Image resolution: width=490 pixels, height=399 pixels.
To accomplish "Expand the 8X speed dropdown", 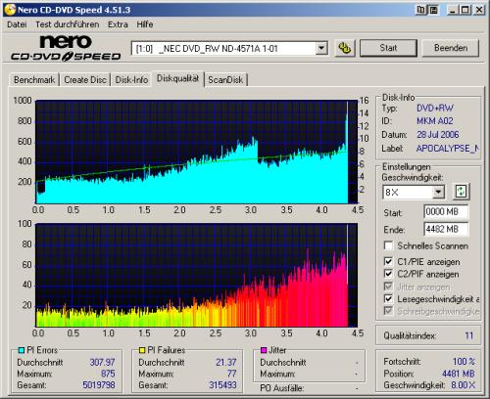I will click(439, 192).
